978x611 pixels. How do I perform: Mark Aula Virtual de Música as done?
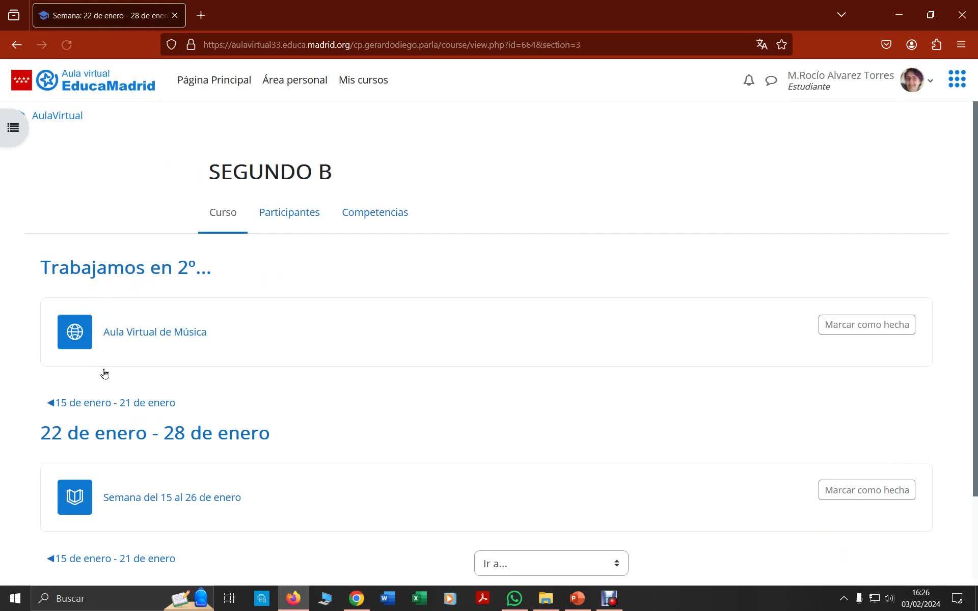866,325
